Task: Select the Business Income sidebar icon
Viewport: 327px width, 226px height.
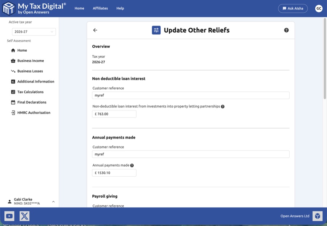Action: [13, 61]
